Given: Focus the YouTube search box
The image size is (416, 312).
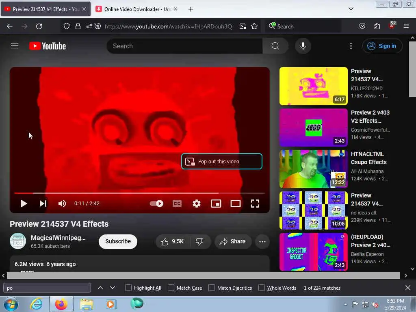Looking at the screenshot, I should click(x=185, y=46).
